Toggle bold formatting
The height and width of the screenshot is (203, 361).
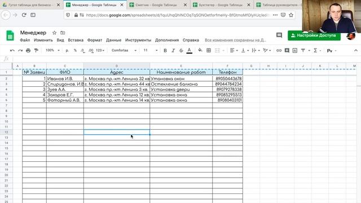165,50
